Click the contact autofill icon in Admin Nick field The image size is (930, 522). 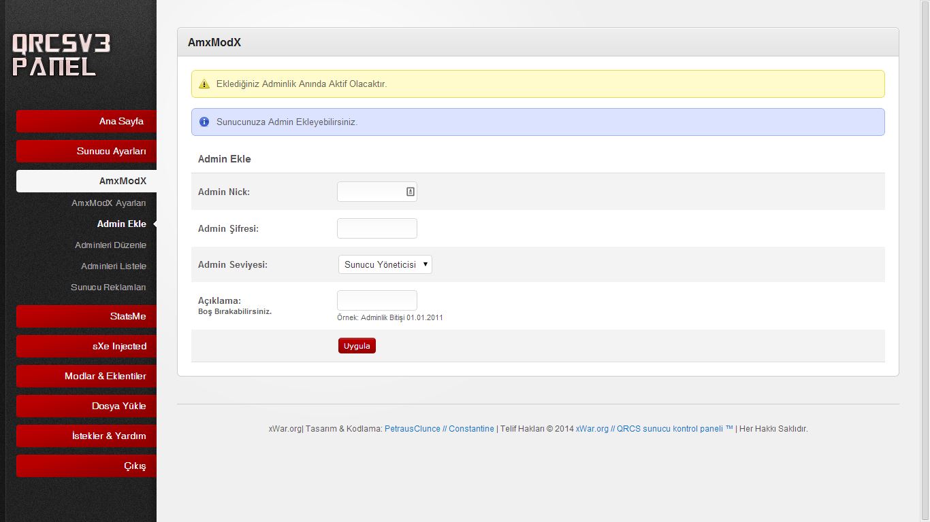tap(411, 192)
